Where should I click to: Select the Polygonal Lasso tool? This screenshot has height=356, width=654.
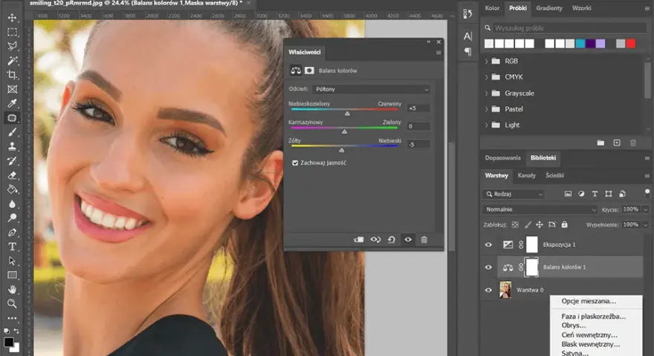click(x=12, y=46)
